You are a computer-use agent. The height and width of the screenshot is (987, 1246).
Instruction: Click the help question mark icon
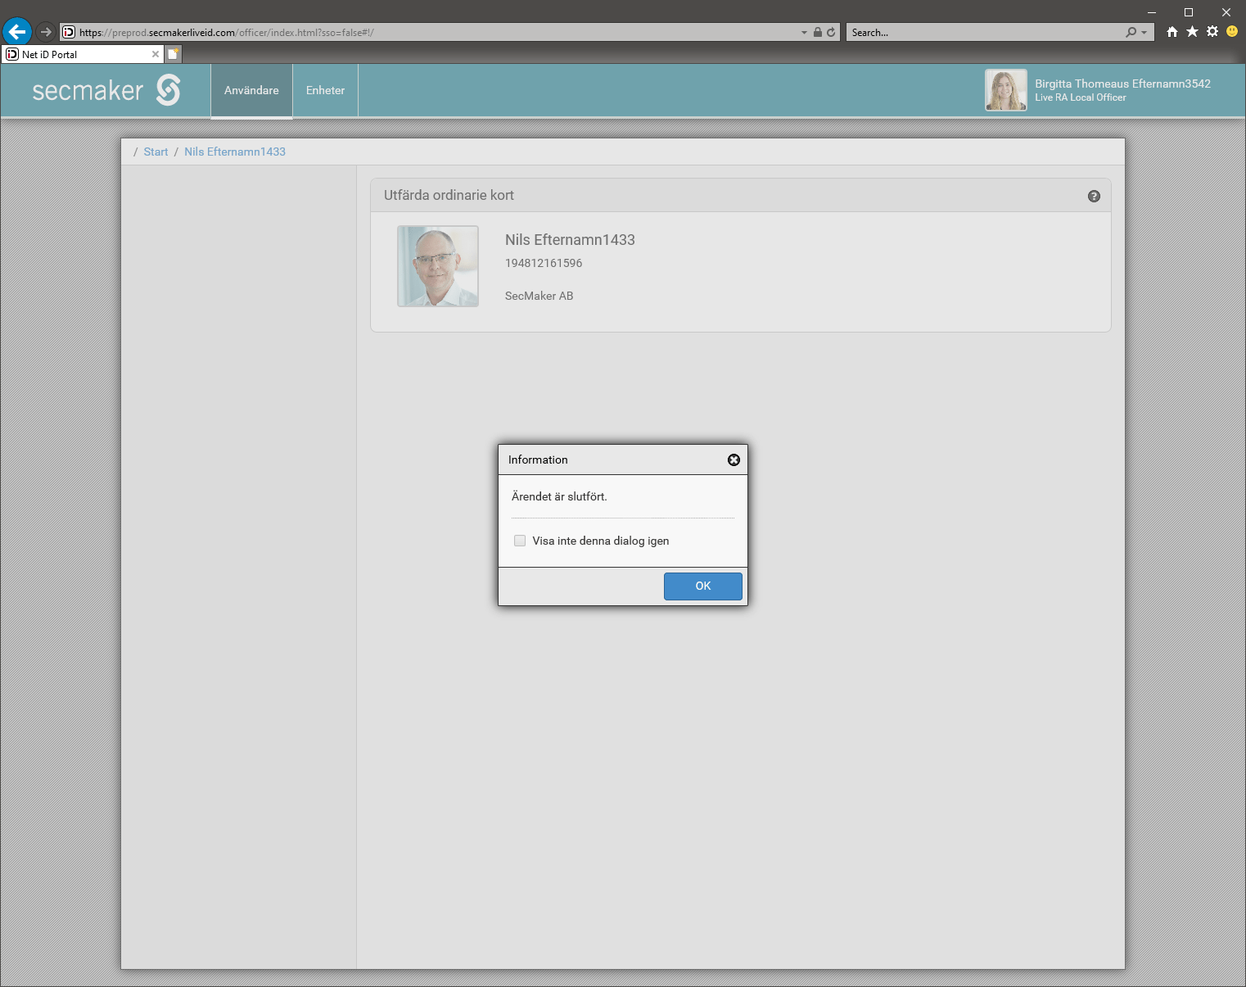1094,197
